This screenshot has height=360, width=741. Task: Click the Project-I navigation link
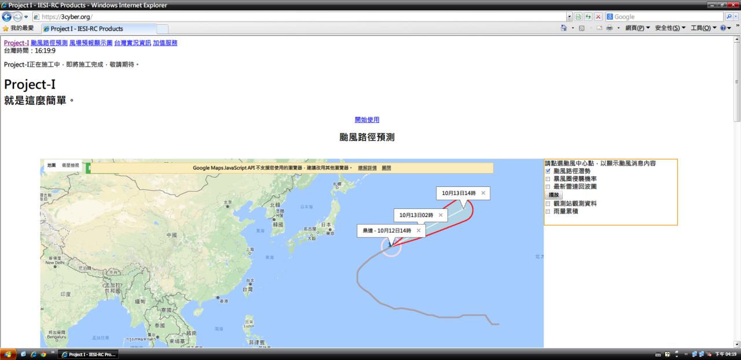click(16, 43)
